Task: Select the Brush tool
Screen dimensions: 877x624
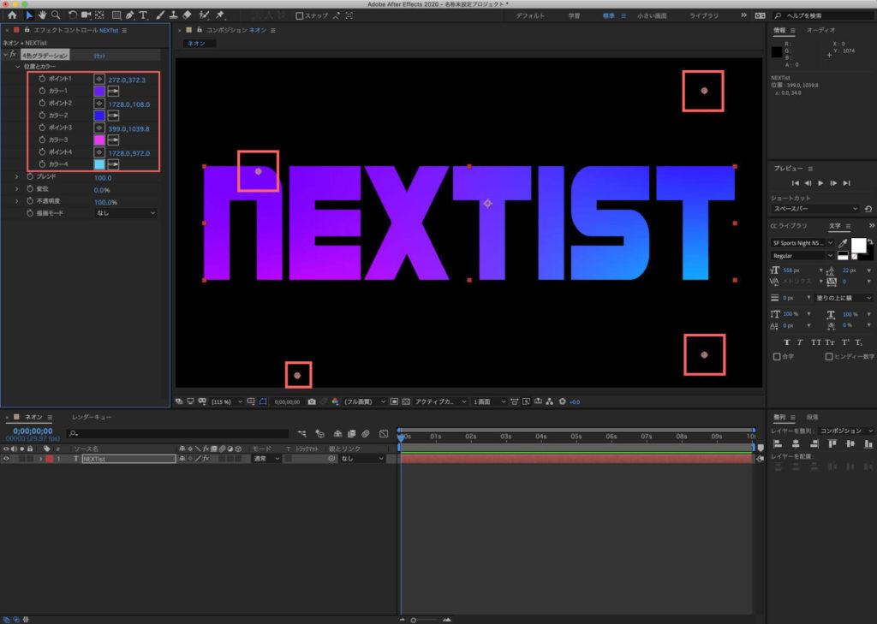Action: (160, 15)
